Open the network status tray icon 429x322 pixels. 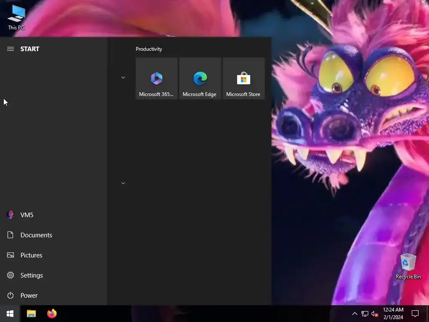[365, 314]
